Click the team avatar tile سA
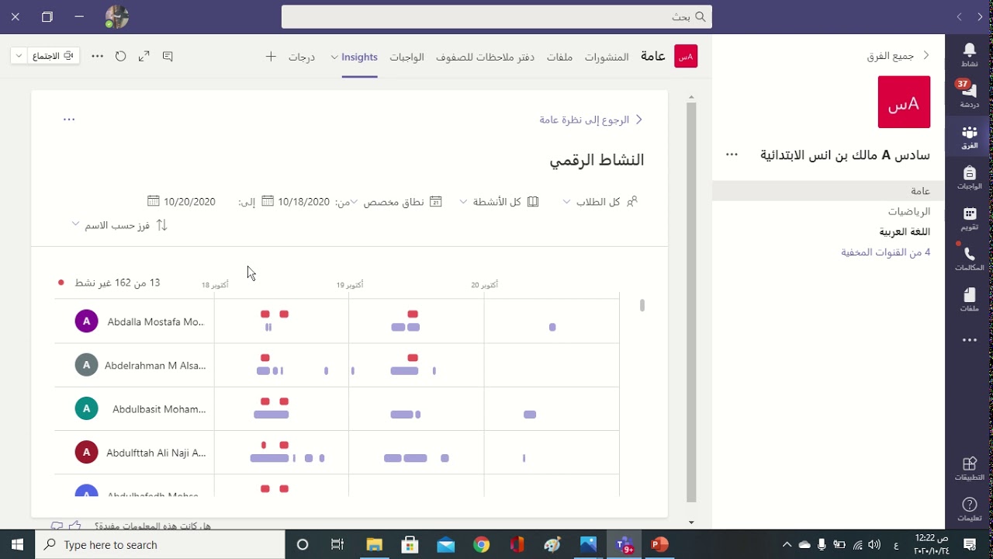 [904, 102]
